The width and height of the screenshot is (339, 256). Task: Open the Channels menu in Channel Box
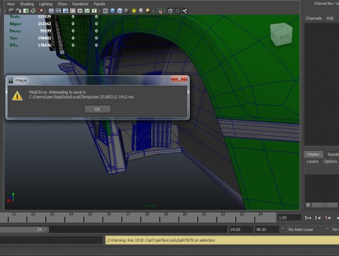click(313, 18)
